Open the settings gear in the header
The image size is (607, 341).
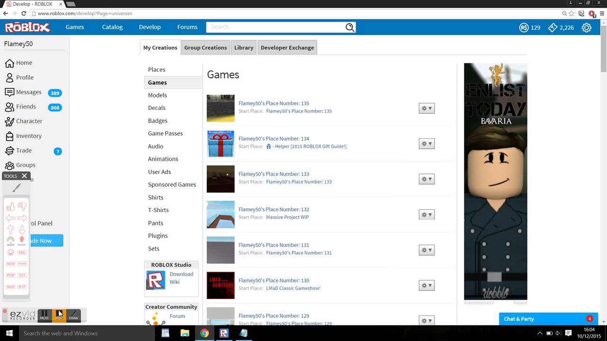click(587, 27)
